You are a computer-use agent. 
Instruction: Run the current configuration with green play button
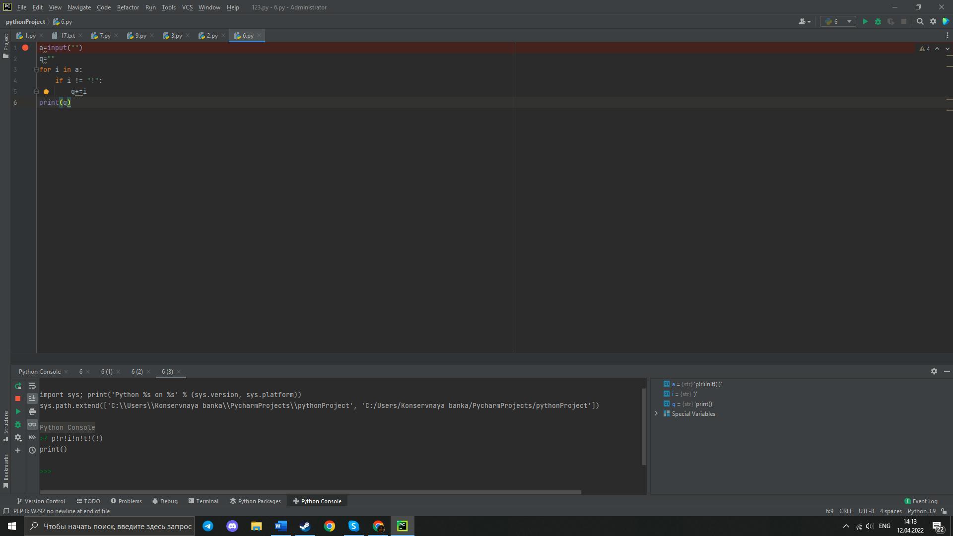pos(865,21)
